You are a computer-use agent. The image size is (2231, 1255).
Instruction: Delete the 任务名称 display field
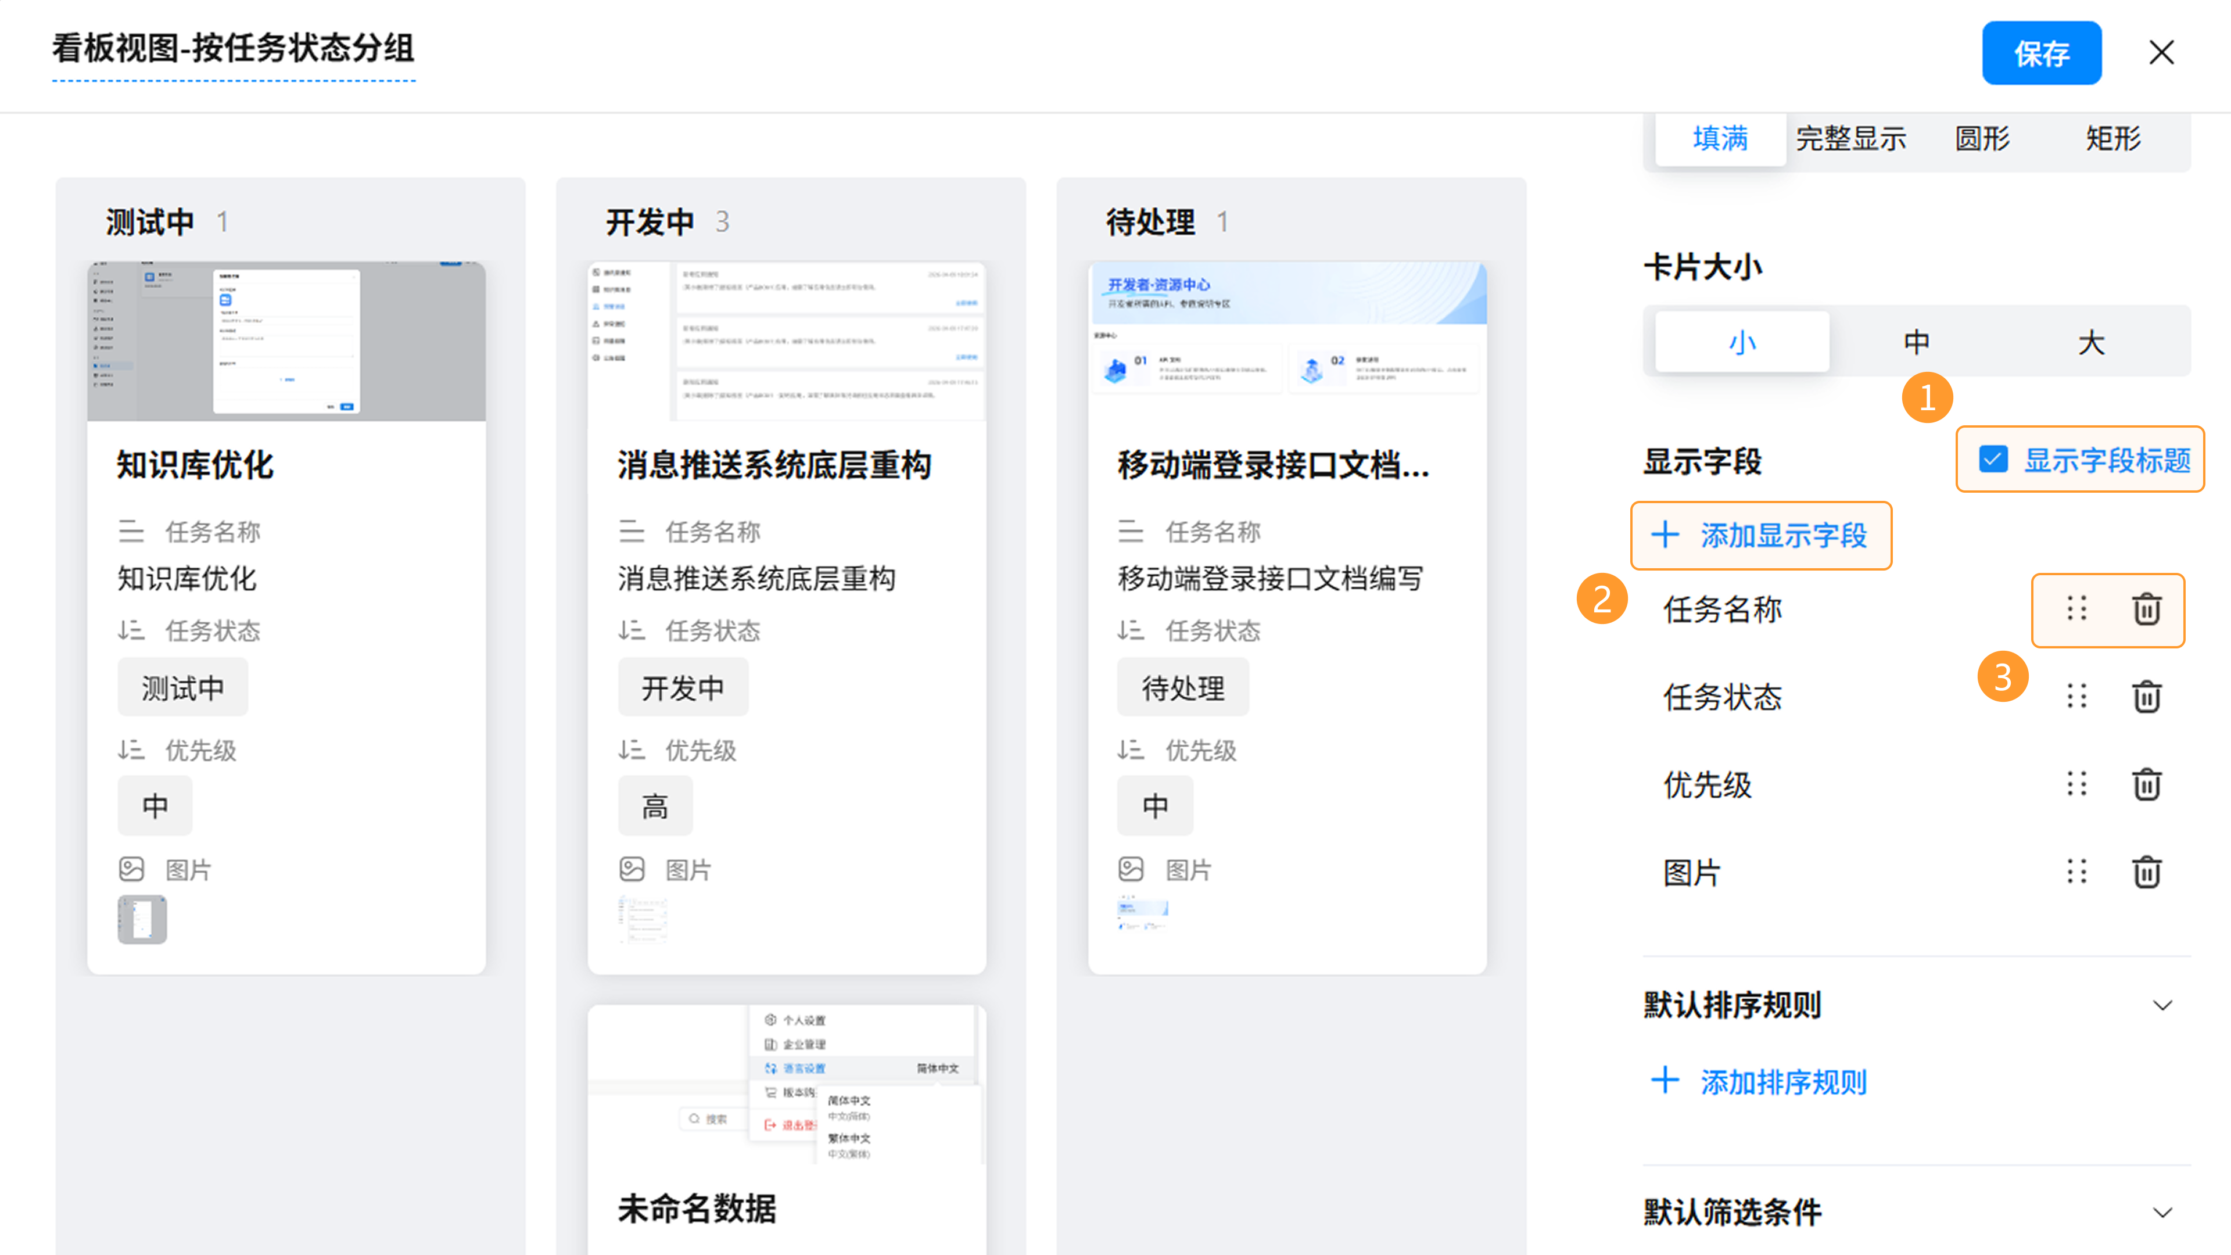(x=2146, y=609)
